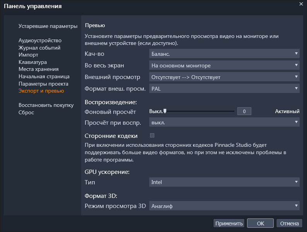The width and height of the screenshot is (307, 232).
Task: Expand the Формат внеш. просм. PAL dropdown
Action: click(x=224, y=89)
